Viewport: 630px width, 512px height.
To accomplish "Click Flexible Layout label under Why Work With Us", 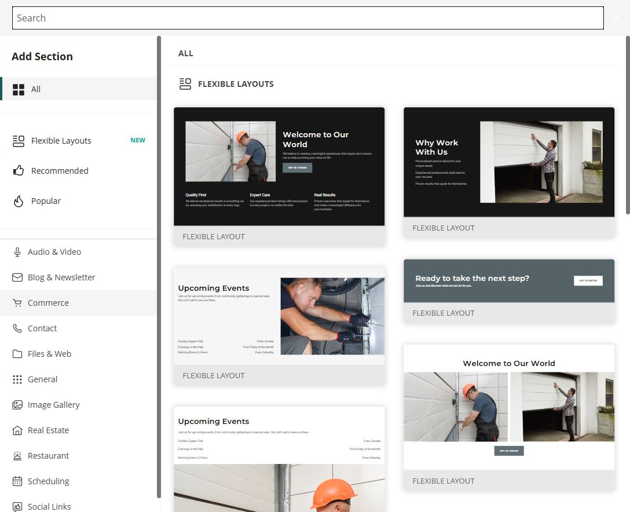I will click(444, 228).
